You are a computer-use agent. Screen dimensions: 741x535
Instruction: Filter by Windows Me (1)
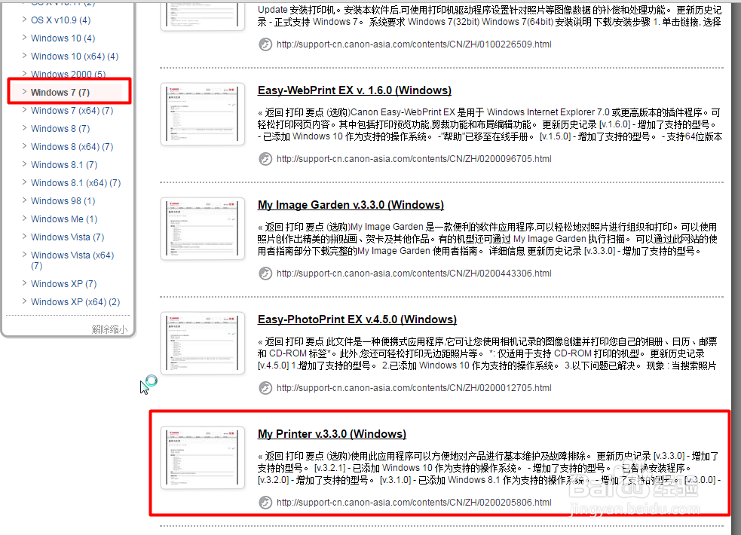pyautogui.click(x=64, y=219)
